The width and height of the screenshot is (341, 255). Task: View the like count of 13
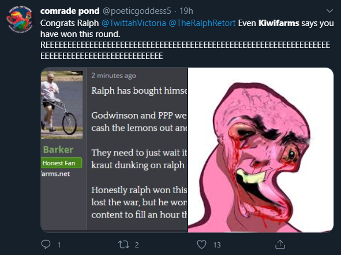pos(217,245)
